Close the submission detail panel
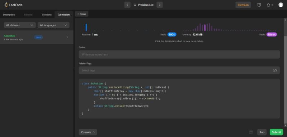This screenshot has height=137, width=287. coord(82,14)
